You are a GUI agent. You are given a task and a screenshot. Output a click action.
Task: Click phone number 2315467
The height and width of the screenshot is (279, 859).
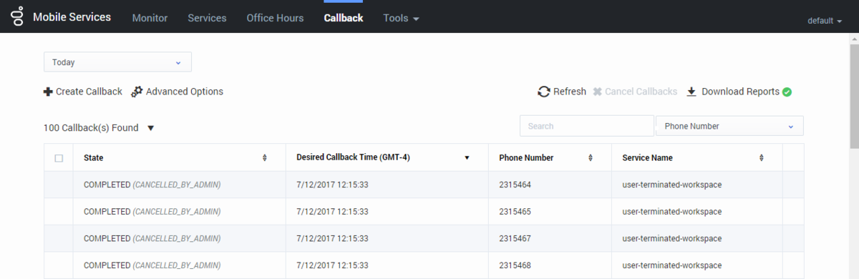point(515,238)
